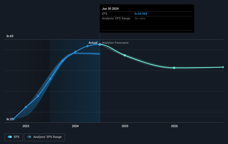Click the Analysts Forecasts label
Image resolution: width=228 pixels, height=144 pixels.
point(115,43)
